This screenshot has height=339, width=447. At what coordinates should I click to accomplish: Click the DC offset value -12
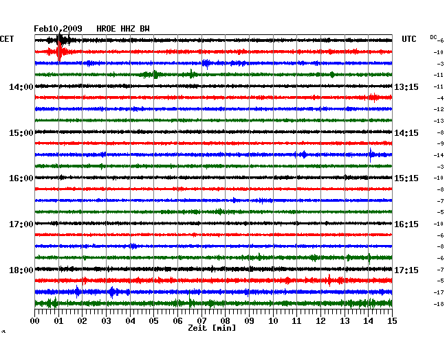point(439,109)
